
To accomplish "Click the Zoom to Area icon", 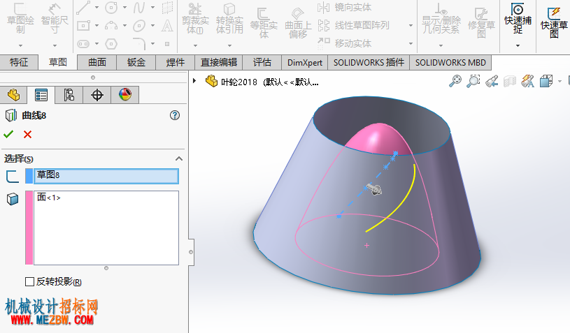I will tap(473, 81).
